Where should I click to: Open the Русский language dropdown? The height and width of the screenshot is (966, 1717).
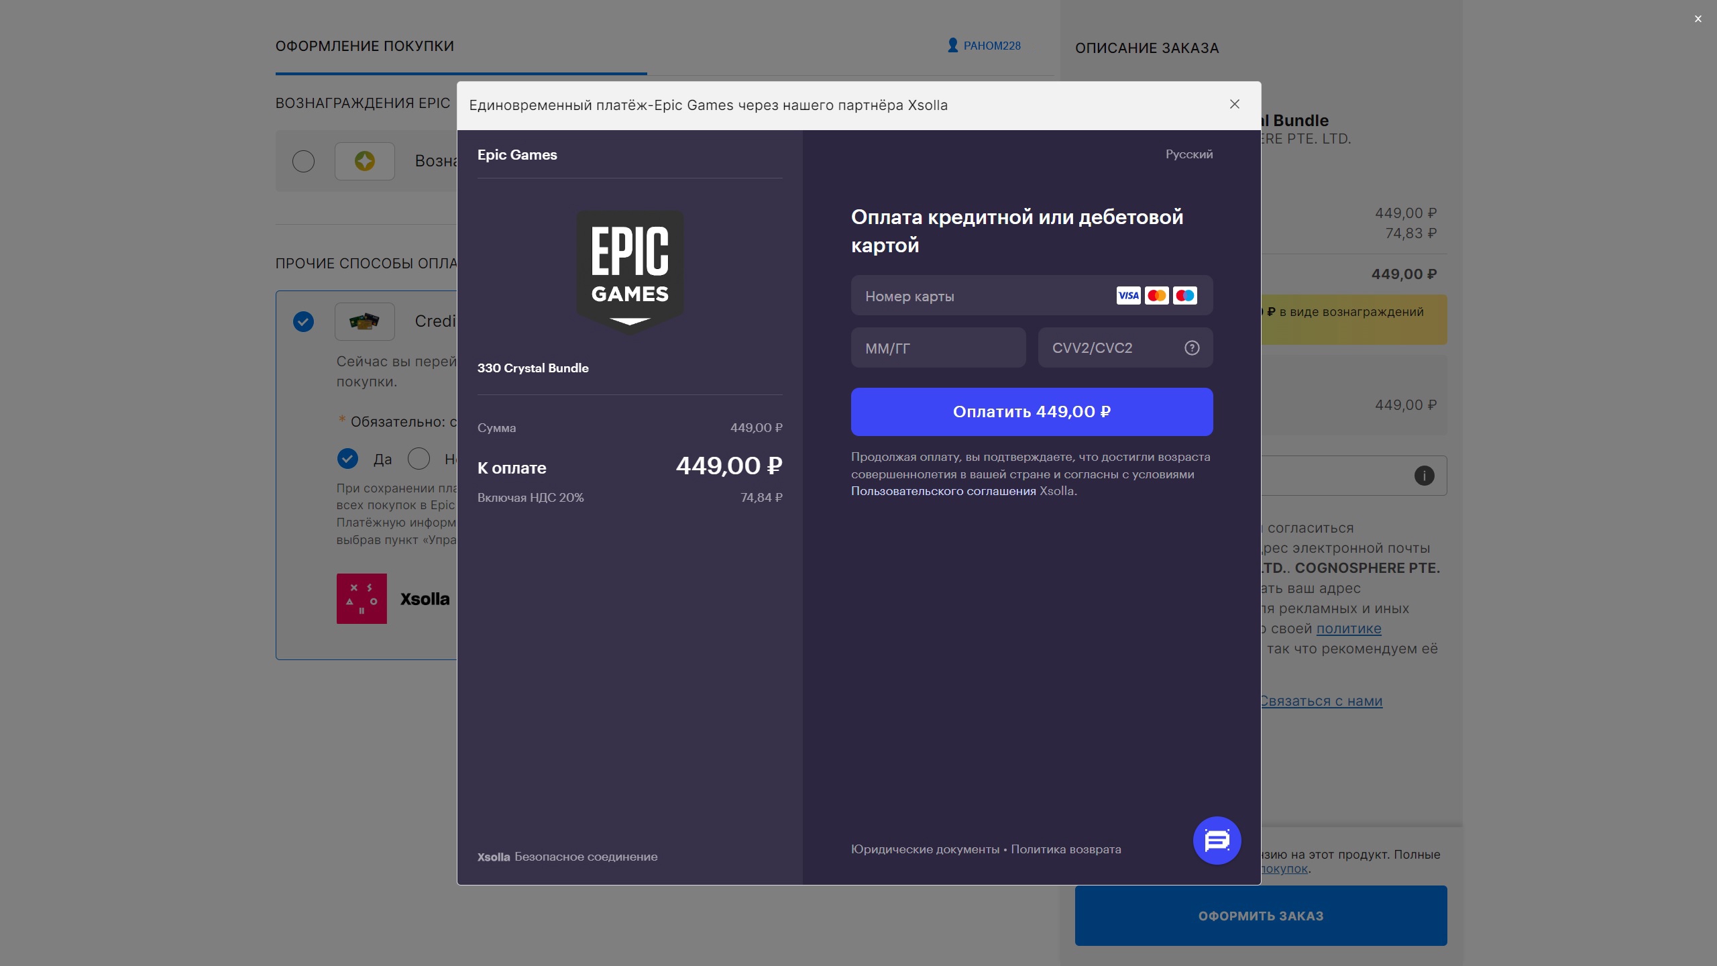[1188, 154]
